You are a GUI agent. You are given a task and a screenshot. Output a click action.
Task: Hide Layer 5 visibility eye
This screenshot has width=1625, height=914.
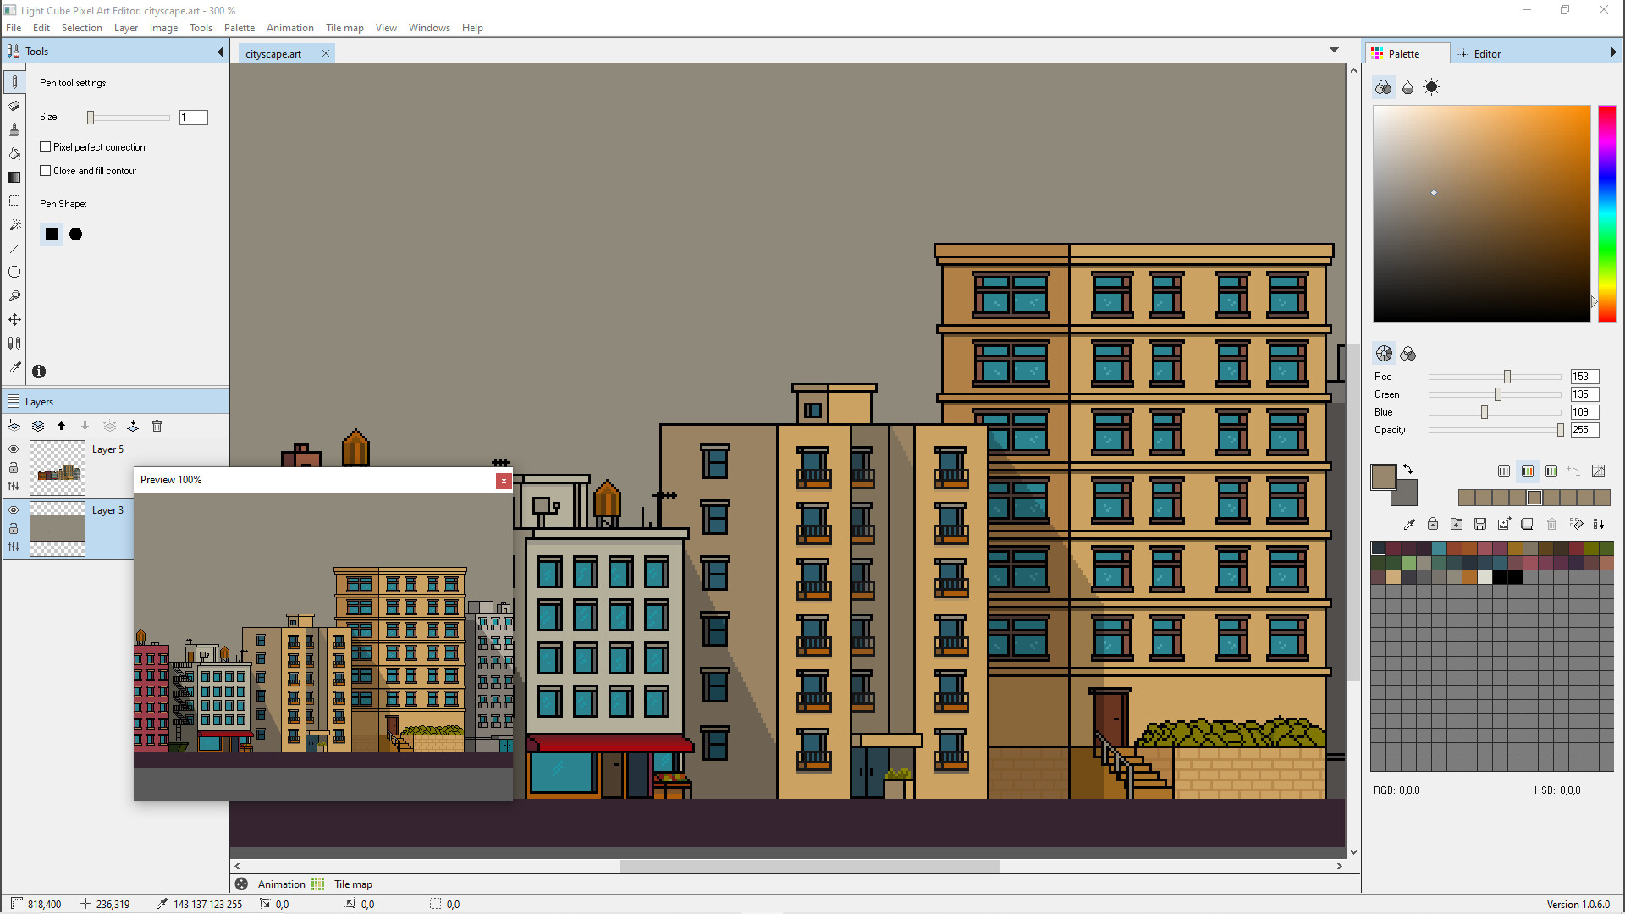(14, 449)
